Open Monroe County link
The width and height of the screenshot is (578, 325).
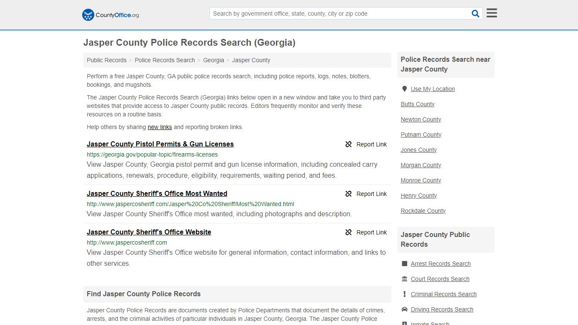[421, 180]
